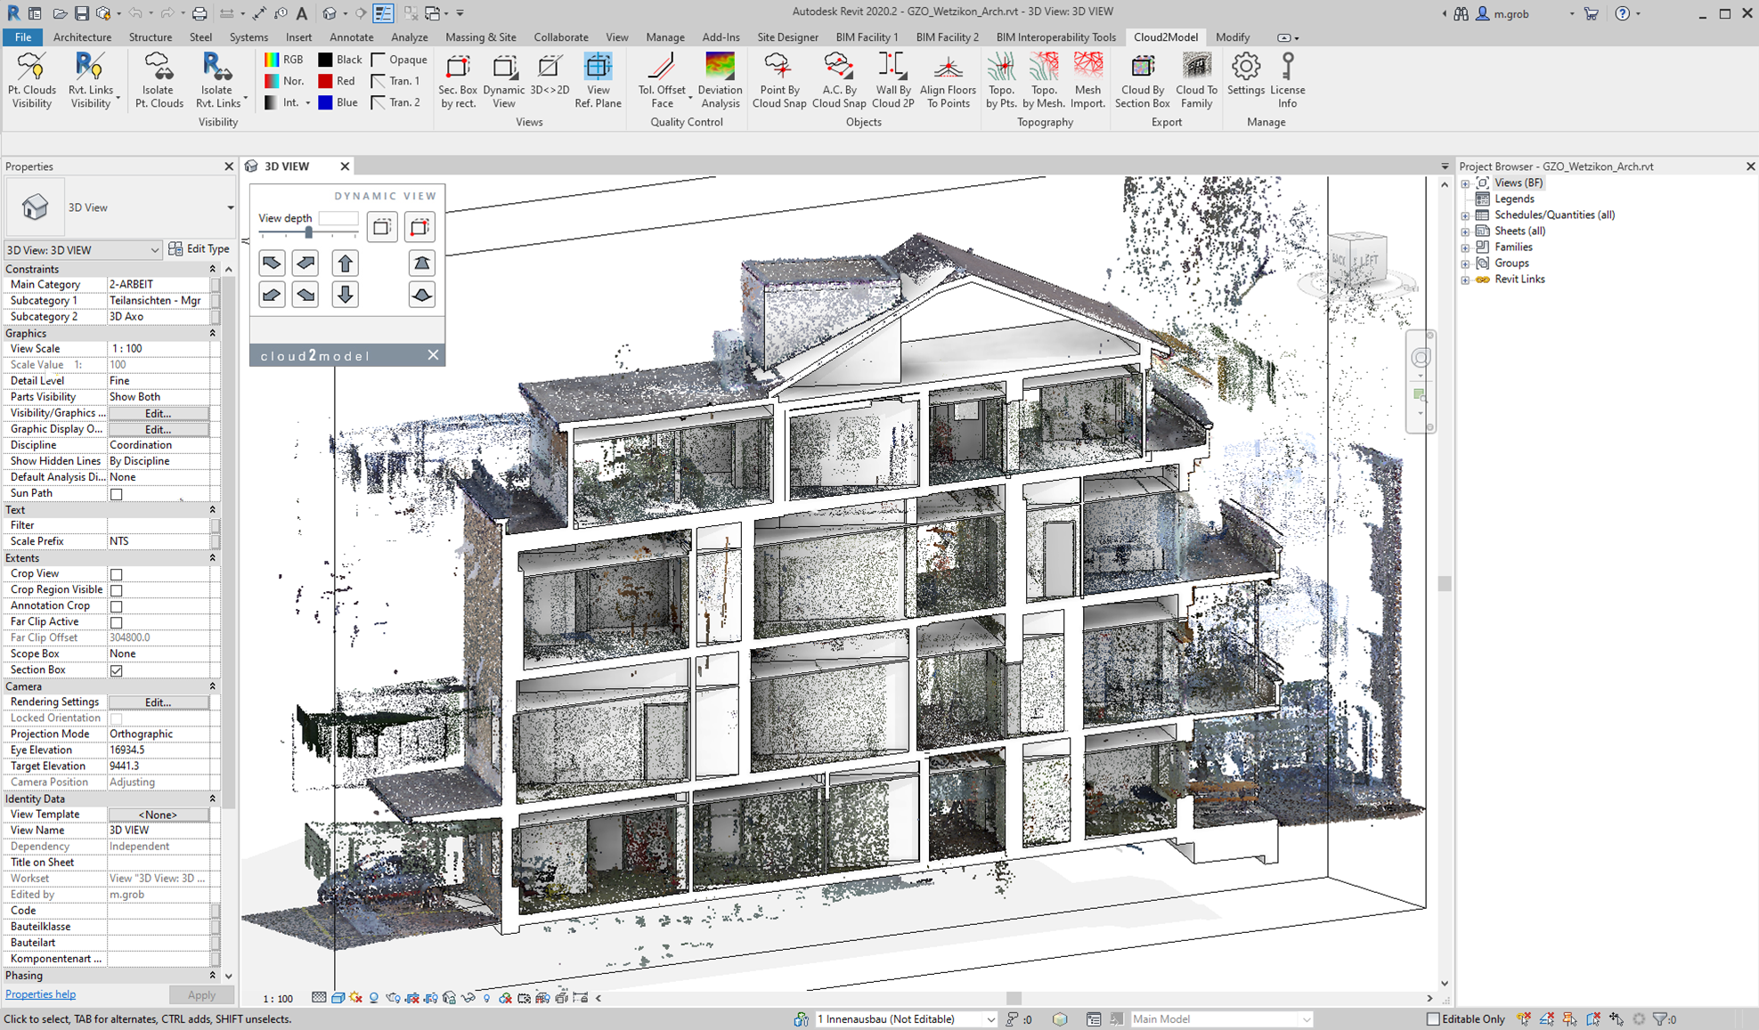Click up arrow in Dynamic View panel
Screen dimensions: 1759x1030
coord(346,263)
